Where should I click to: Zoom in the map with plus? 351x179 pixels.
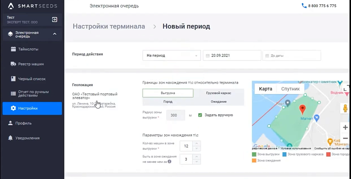tap(345, 127)
